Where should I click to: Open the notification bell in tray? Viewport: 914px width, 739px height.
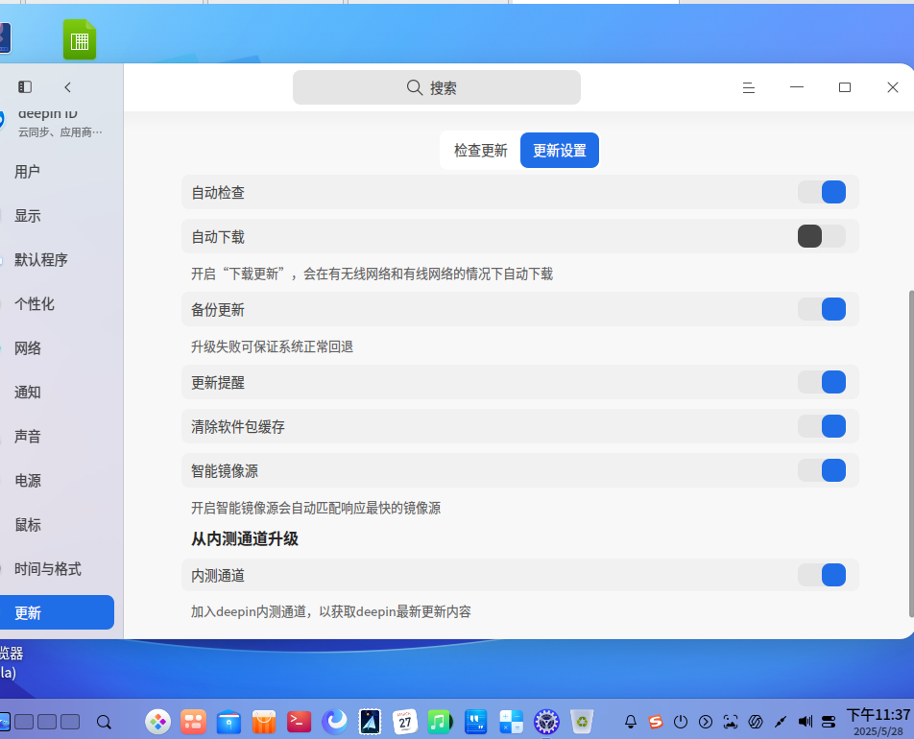click(631, 722)
